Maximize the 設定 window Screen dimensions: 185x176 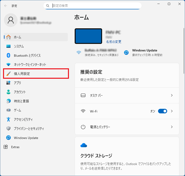[x=169, y=4]
